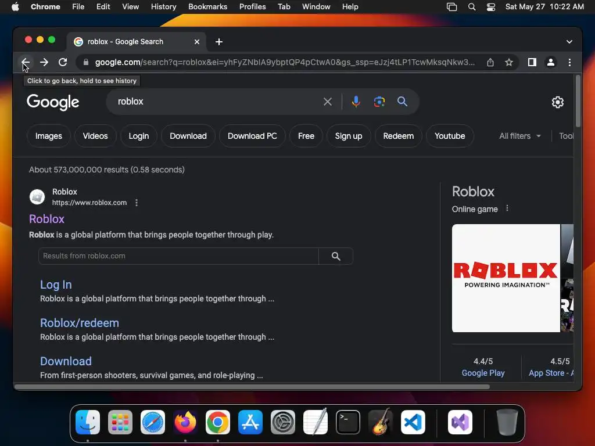This screenshot has height=446, width=595.
Task: Open the Bookmarks menu
Action: pos(207,7)
